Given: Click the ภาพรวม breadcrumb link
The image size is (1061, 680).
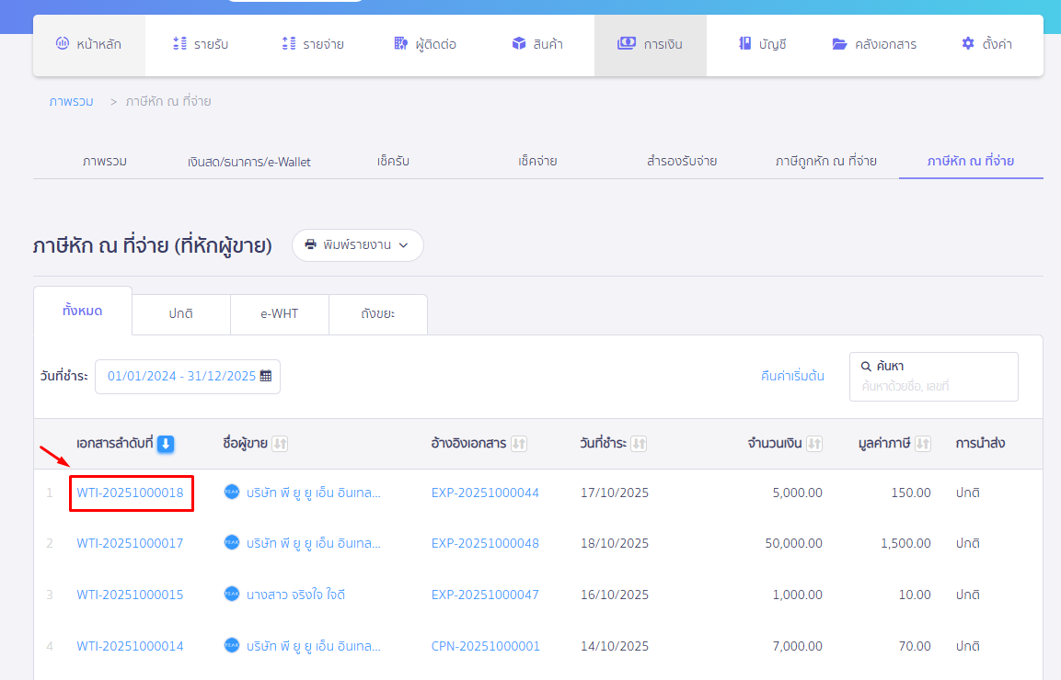Looking at the screenshot, I should click(71, 101).
